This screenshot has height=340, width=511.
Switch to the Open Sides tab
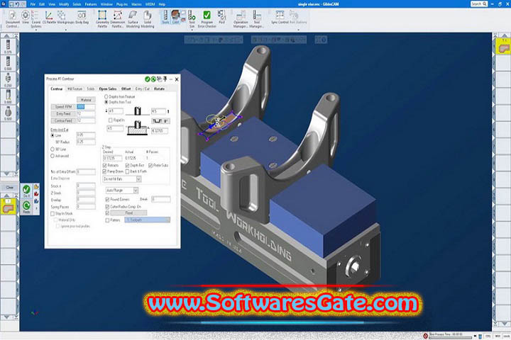pos(108,89)
